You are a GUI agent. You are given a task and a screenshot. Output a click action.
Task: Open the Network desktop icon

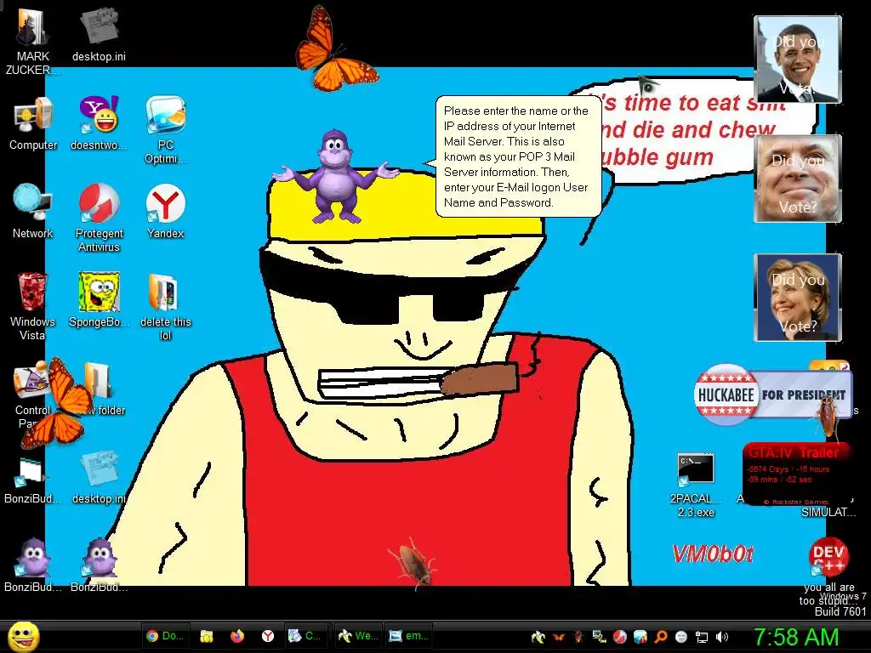[33, 211]
